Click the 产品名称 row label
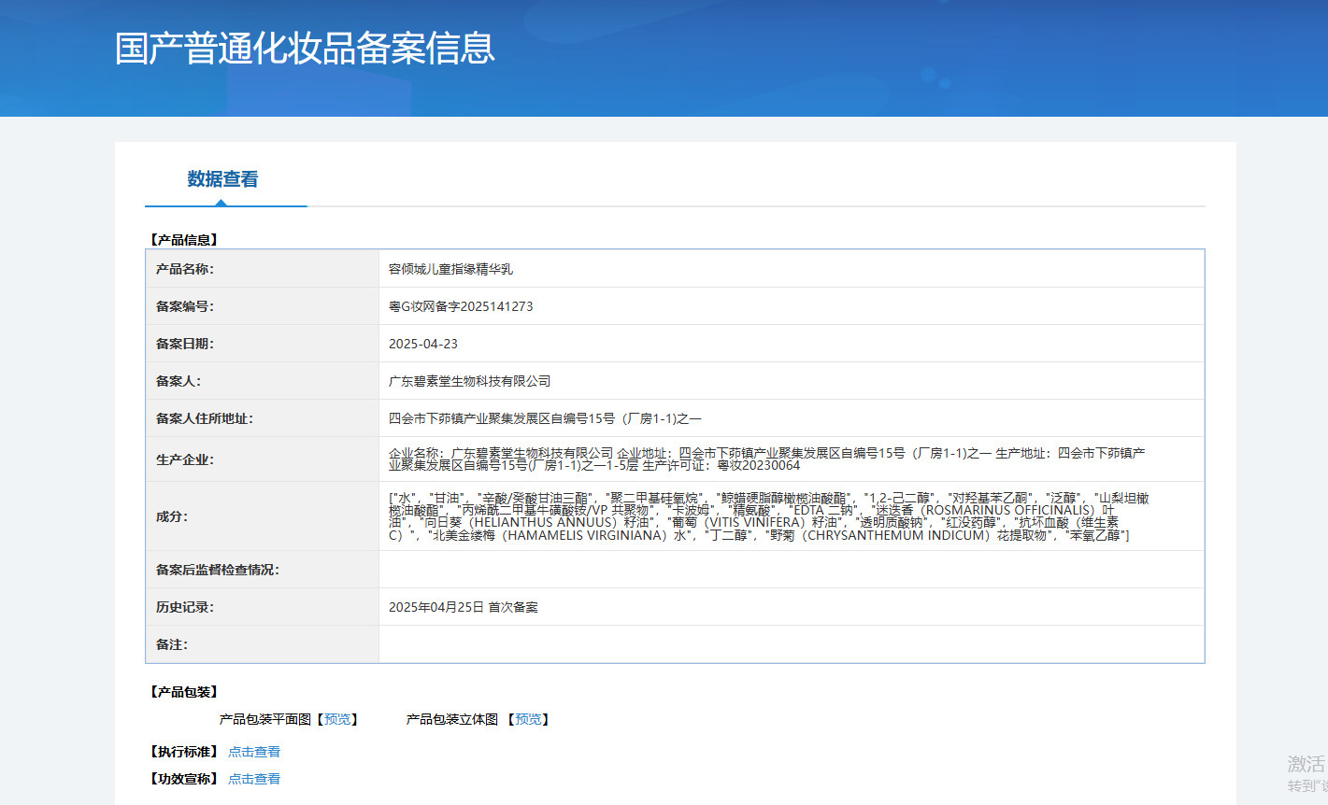This screenshot has width=1328, height=805. click(185, 269)
